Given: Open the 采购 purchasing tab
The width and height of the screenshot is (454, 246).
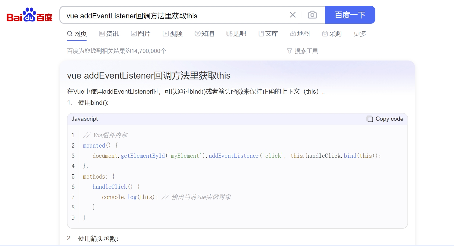Looking at the screenshot, I should click(332, 34).
